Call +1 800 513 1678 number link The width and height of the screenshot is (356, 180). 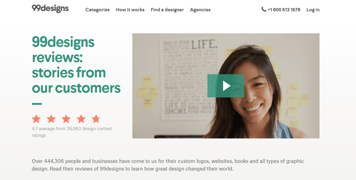click(x=284, y=10)
